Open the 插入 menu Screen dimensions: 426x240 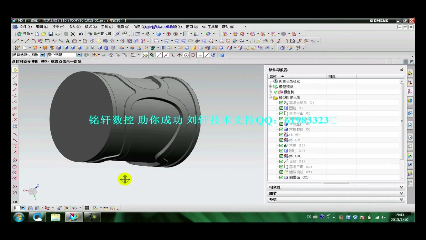tap(74, 27)
